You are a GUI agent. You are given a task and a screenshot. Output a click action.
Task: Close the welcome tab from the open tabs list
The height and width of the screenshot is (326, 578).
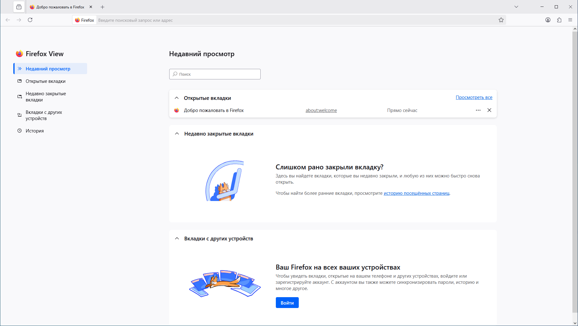(x=489, y=110)
